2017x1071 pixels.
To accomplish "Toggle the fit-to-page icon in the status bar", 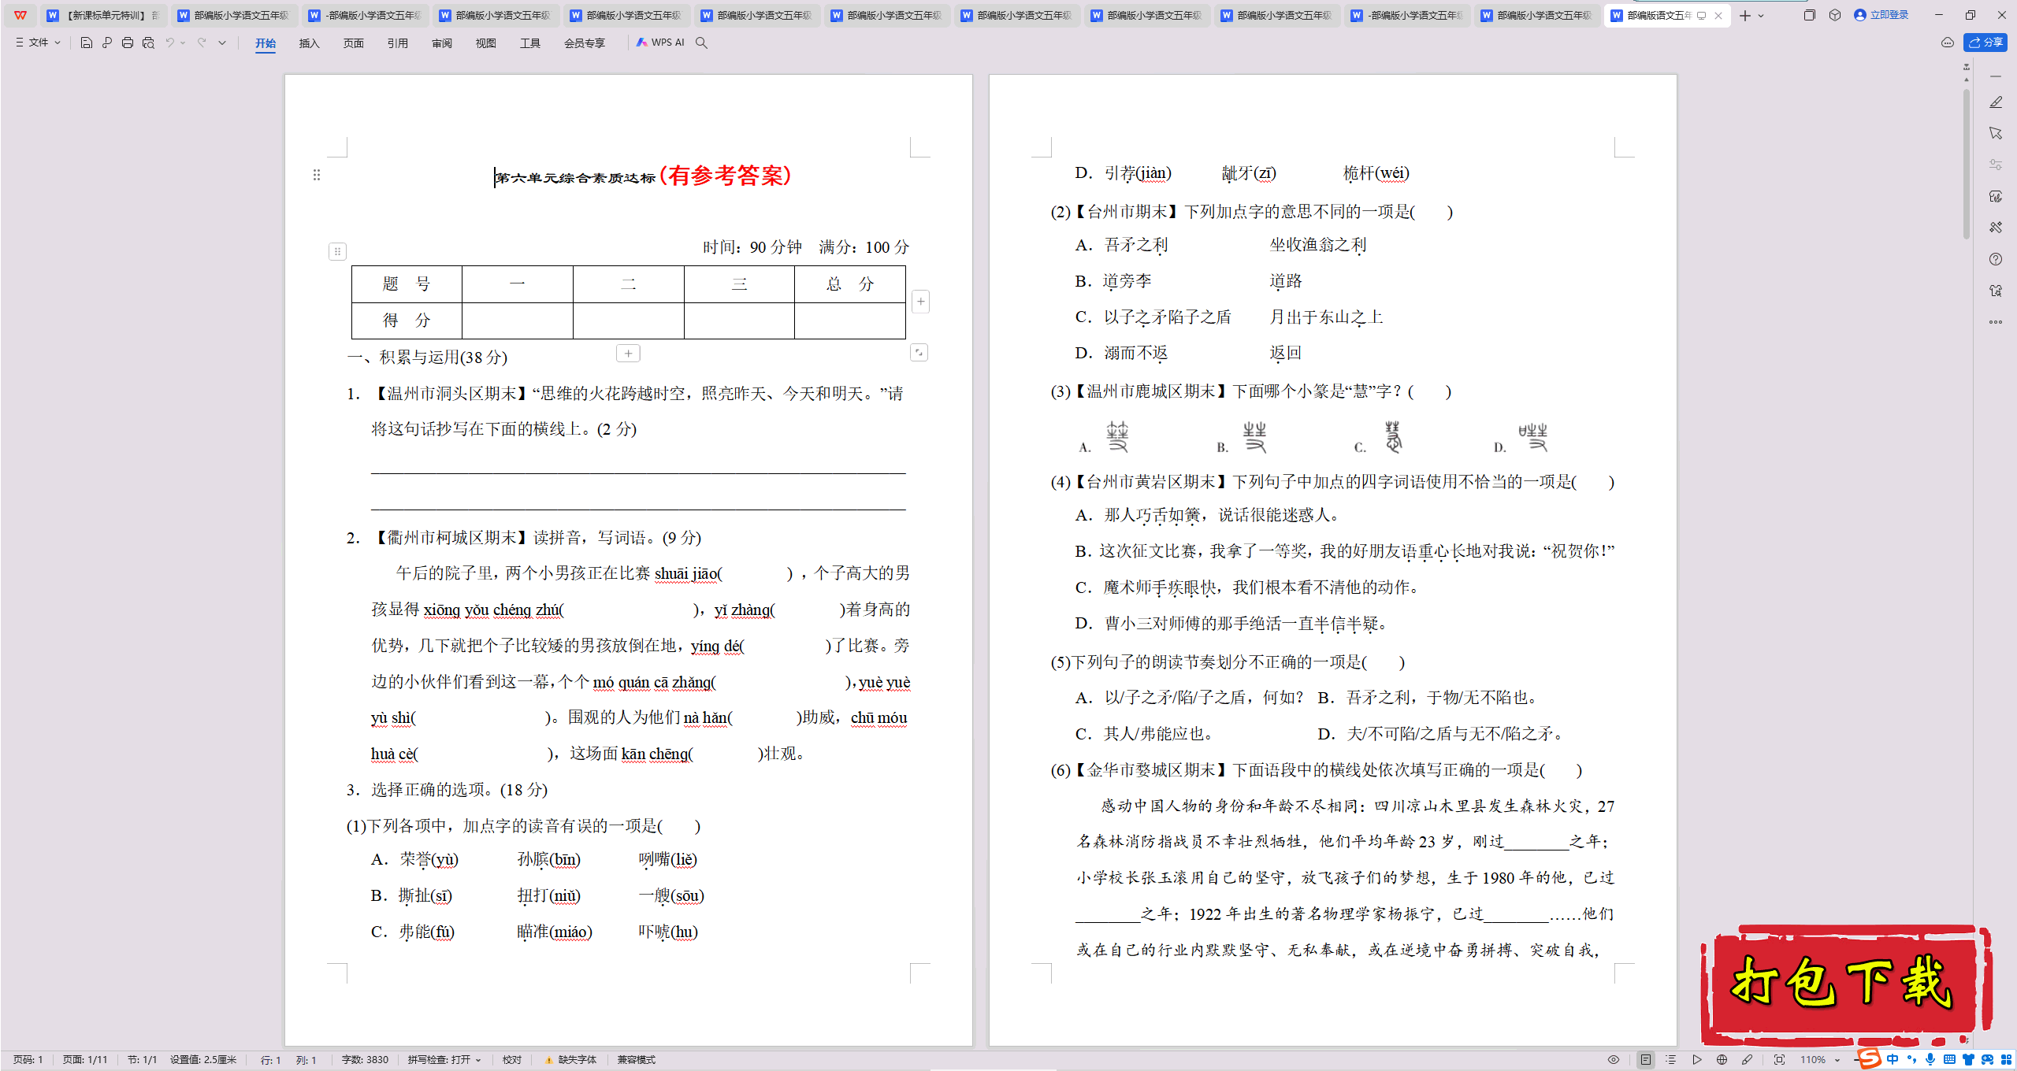I will click(x=1779, y=1060).
